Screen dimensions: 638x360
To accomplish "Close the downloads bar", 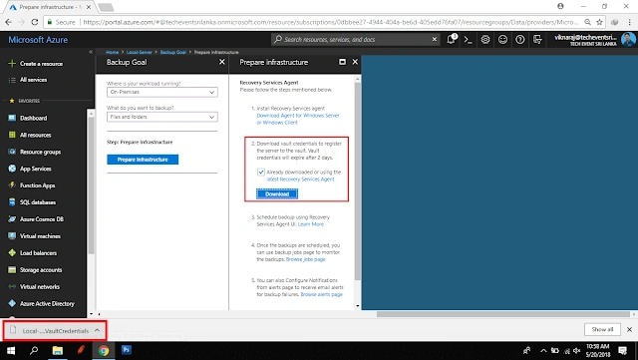I will click(x=629, y=329).
